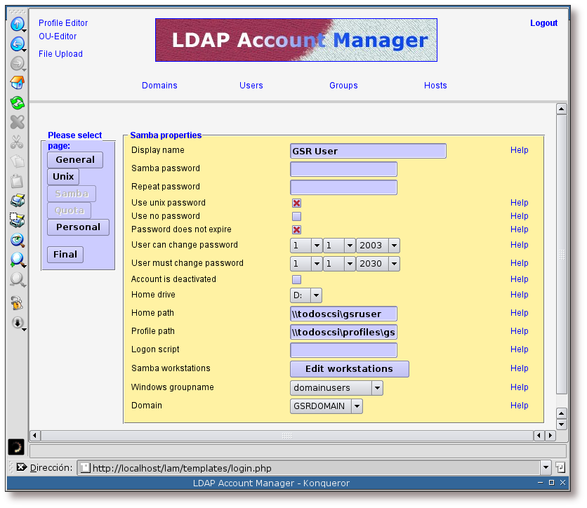Click the Find (eye magnifier) toolbar icon
This screenshot has height=508, width=587.
17,240
